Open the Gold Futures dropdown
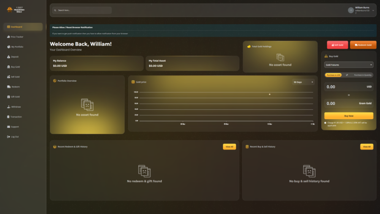The width and height of the screenshot is (380, 214). click(349, 65)
